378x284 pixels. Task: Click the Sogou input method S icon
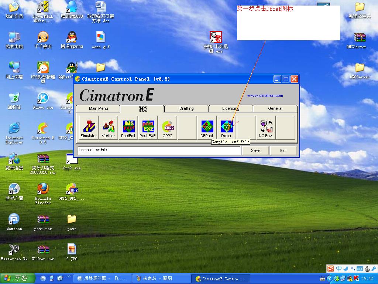(331, 268)
